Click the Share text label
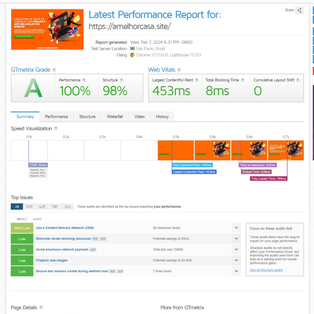The image size is (314, 314). (290, 10)
